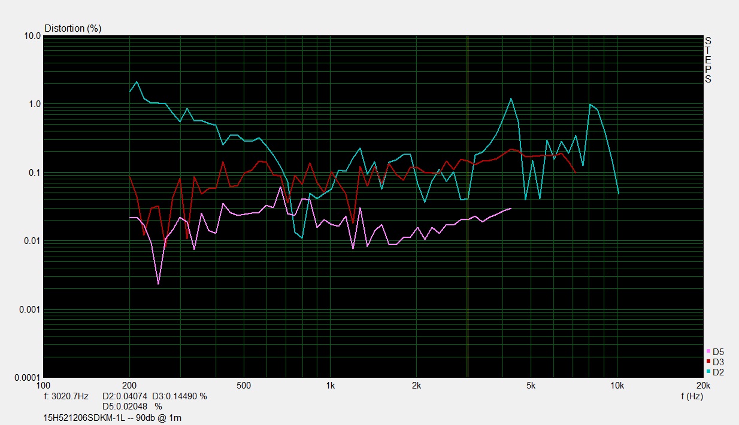The height and width of the screenshot is (425, 739).
Task: Click the '500' frequency tick label
Action: pyautogui.click(x=244, y=386)
